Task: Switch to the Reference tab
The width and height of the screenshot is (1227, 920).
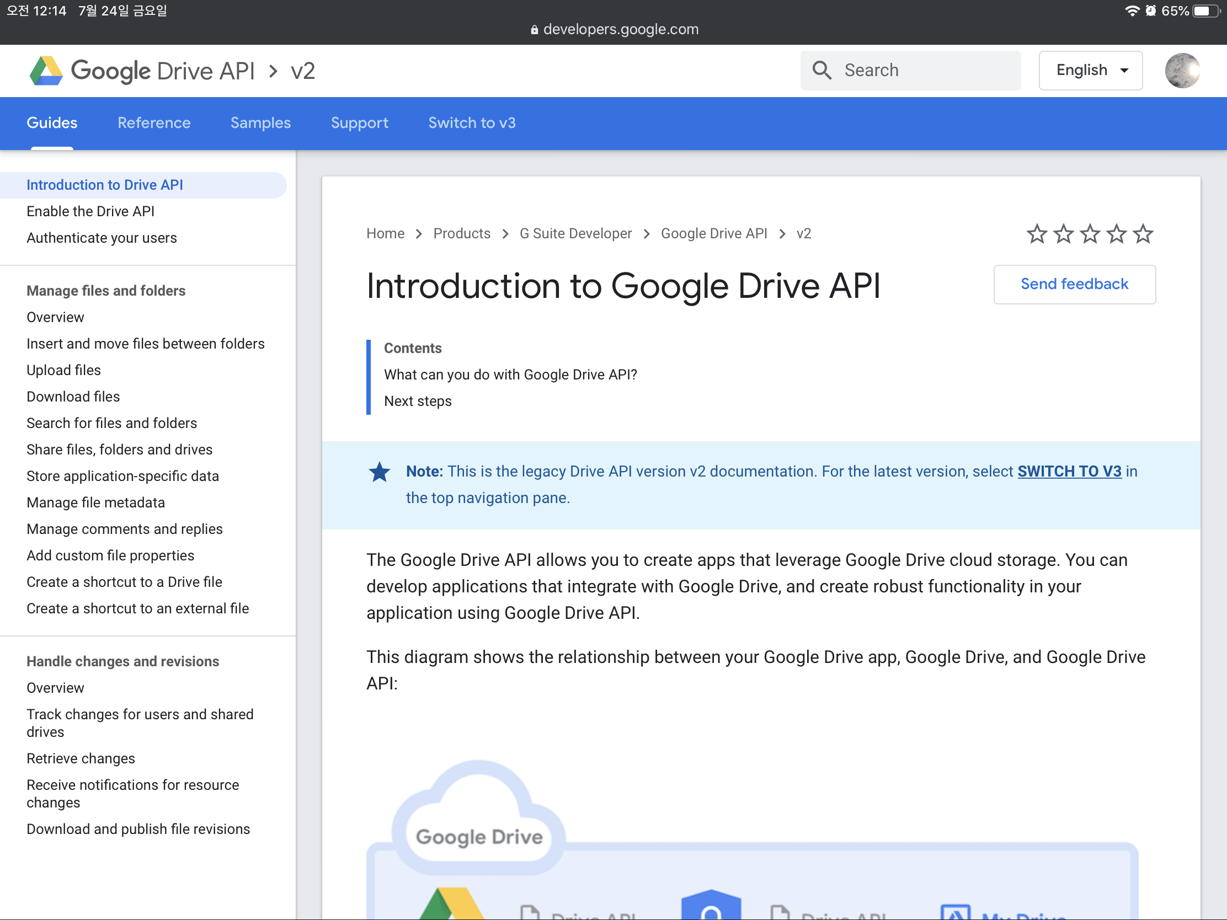Action: point(154,122)
